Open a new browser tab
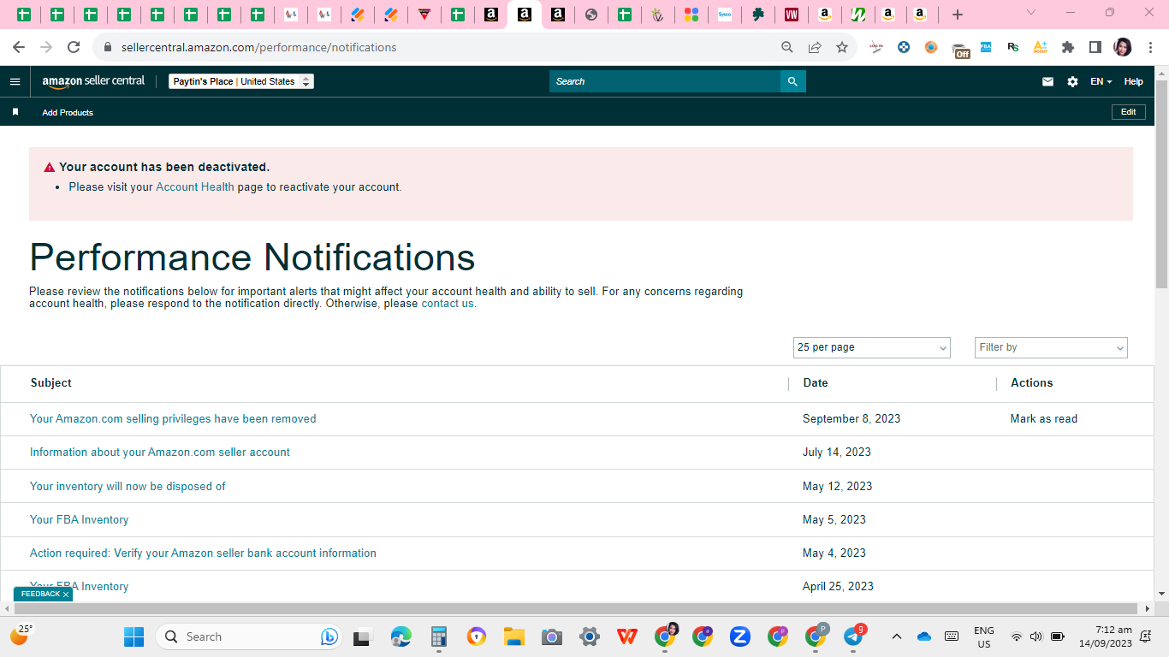Image resolution: width=1169 pixels, height=657 pixels. coord(958,15)
